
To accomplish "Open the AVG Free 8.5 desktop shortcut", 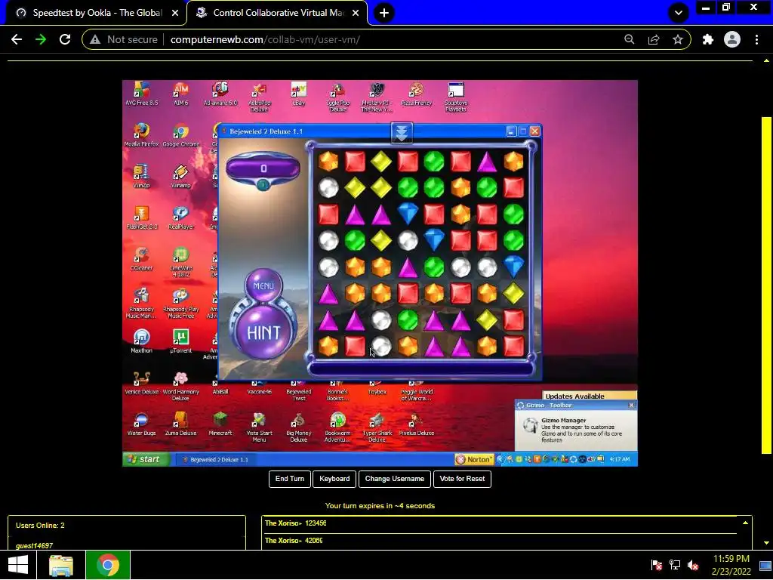I will (x=141, y=94).
